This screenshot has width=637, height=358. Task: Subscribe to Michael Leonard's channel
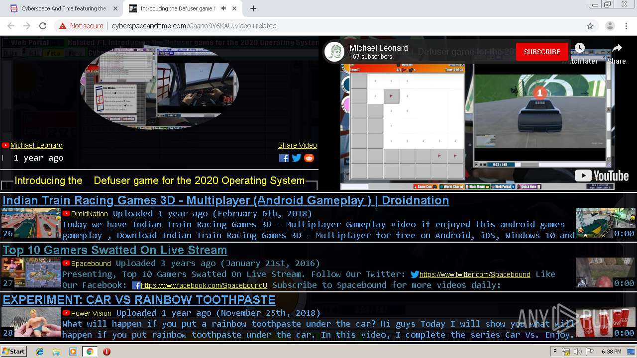pyautogui.click(x=542, y=52)
